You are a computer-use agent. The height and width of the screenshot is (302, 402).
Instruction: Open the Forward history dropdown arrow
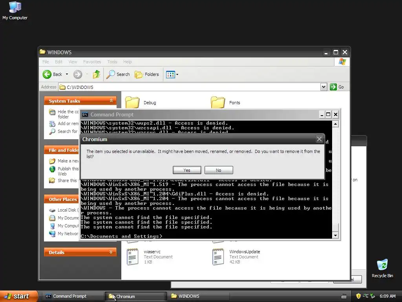click(87, 74)
